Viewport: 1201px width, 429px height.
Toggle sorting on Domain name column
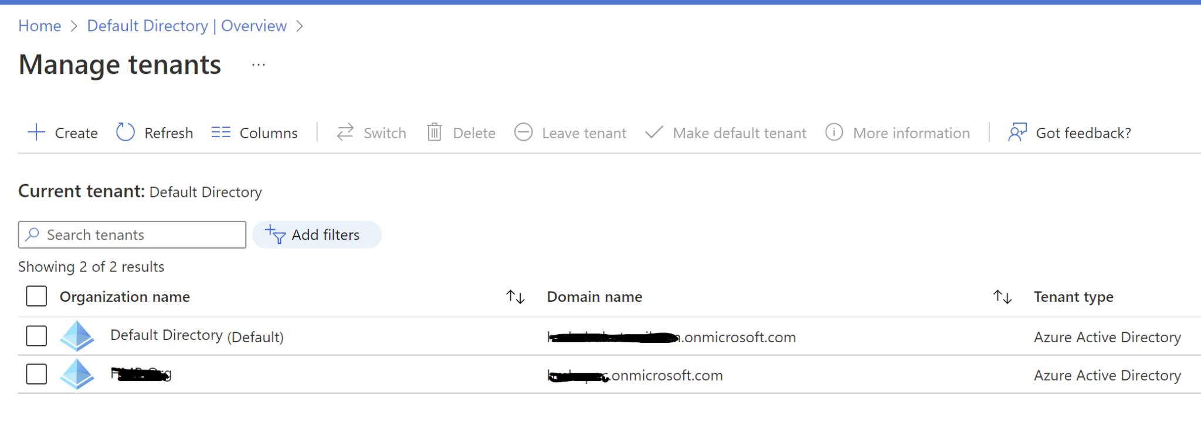[1002, 297]
